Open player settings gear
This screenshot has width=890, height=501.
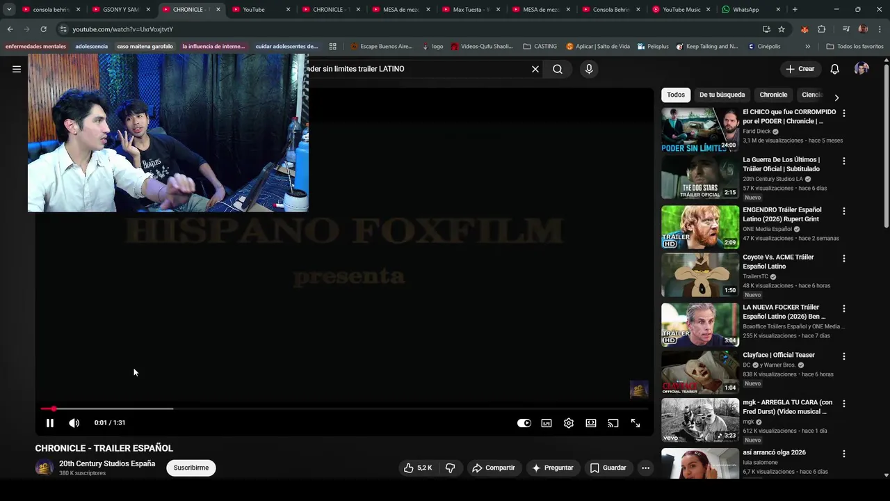(569, 423)
